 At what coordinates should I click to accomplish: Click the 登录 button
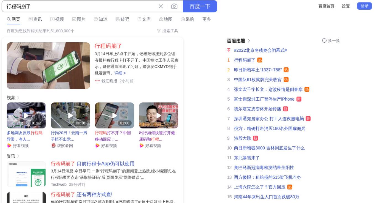365,6
